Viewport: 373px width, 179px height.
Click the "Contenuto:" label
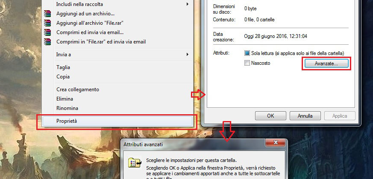click(x=224, y=20)
